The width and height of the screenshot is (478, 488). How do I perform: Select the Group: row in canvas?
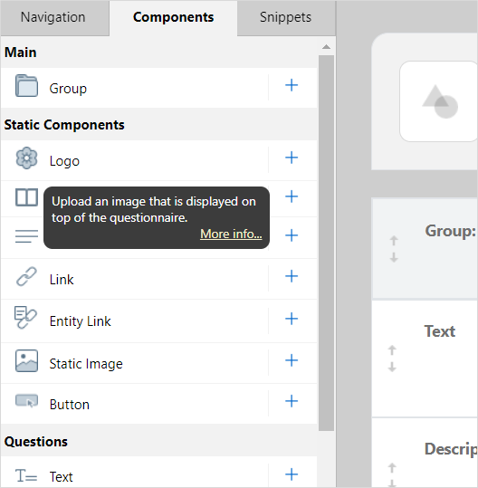pyautogui.click(x=425, y=248)
